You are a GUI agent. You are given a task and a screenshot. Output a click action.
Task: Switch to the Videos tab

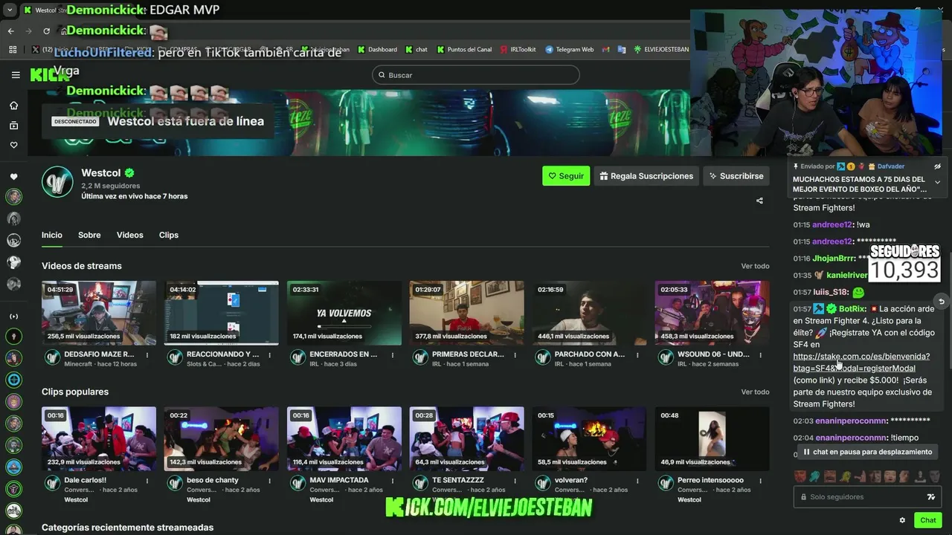coord(129,235)
